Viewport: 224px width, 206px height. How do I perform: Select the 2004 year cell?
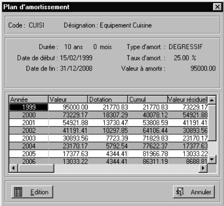29,146
